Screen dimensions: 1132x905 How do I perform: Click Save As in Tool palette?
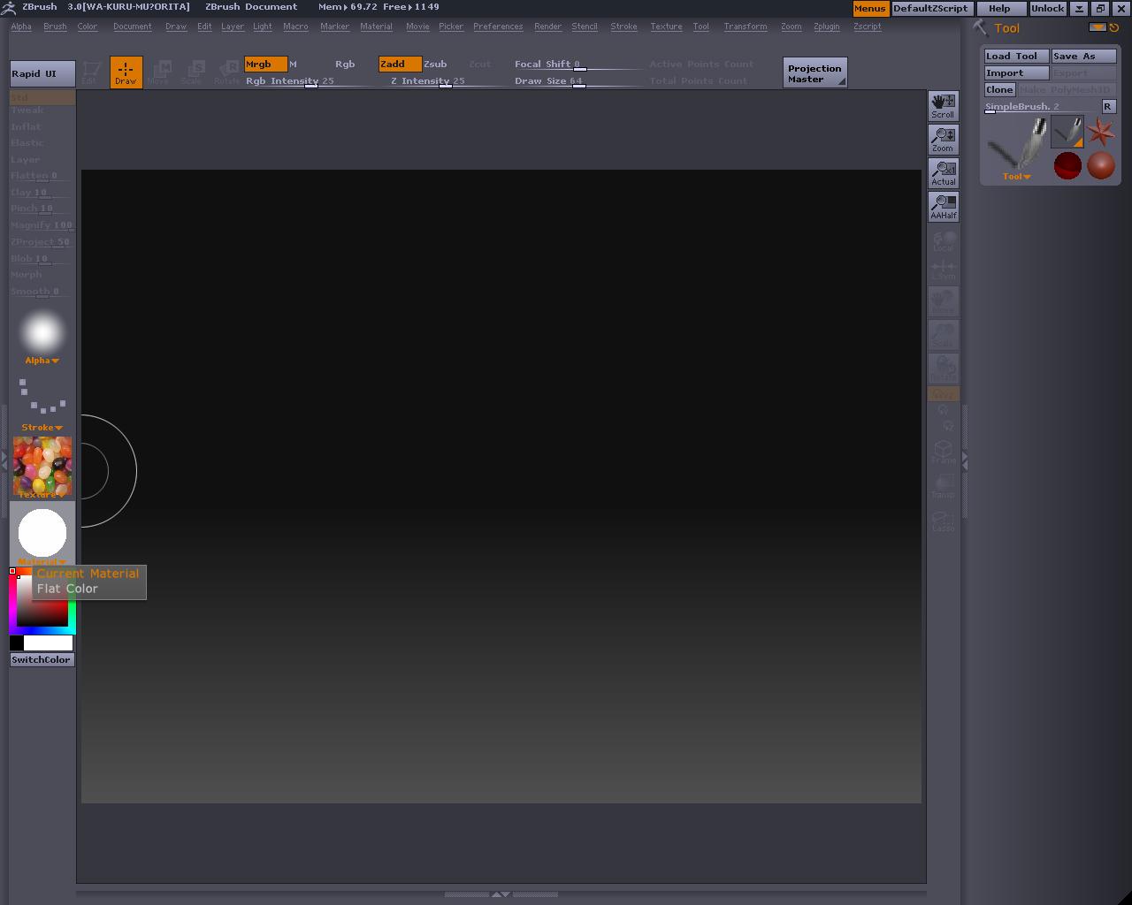pyautogui.click(x=1084, y=56)
